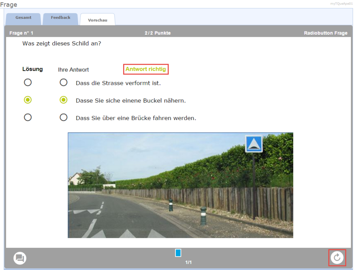Click the blue speed bump road sign in photo

(254, 144)
